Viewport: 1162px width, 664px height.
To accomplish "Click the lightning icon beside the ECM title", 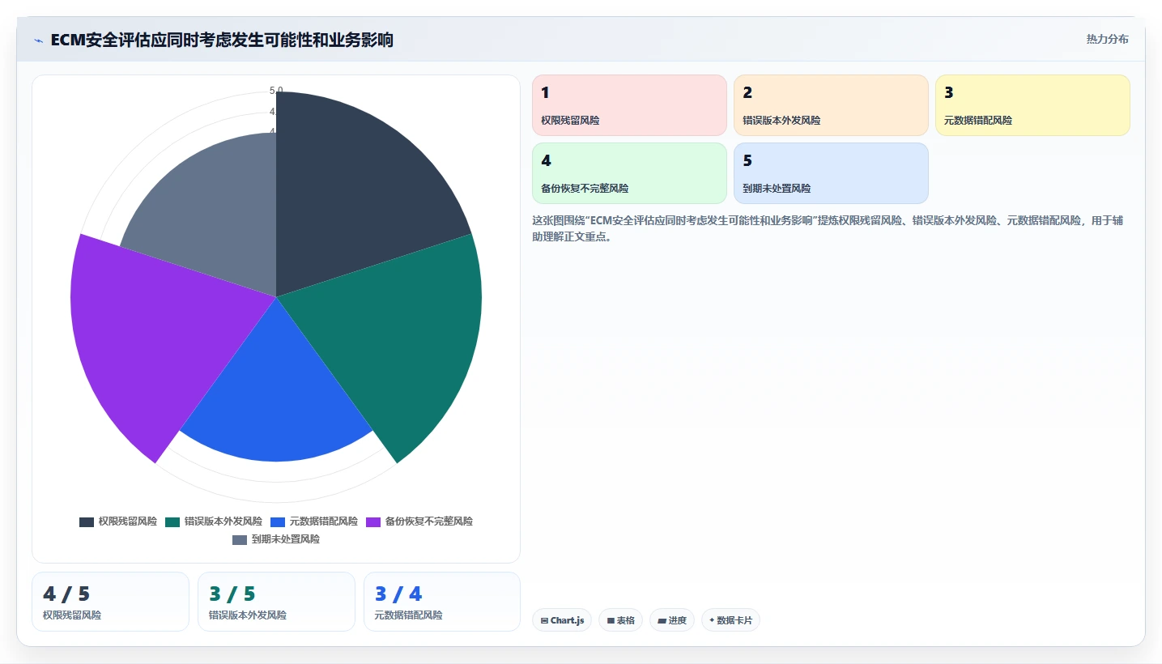I will 38,40.
